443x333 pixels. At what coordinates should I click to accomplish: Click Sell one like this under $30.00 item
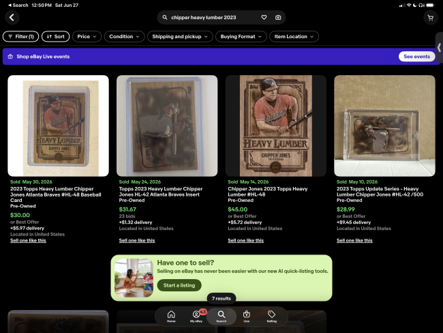[x=28, y=240]
